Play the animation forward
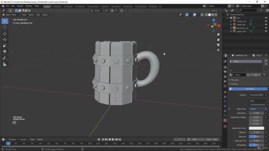The width and height of the screenshot is (269, 151). [x=113, y=140]
